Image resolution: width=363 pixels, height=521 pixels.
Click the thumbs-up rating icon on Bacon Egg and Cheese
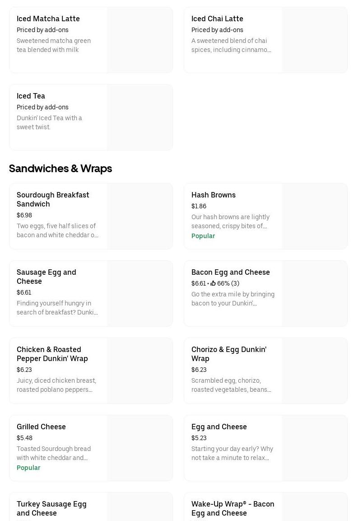(213, 283)
